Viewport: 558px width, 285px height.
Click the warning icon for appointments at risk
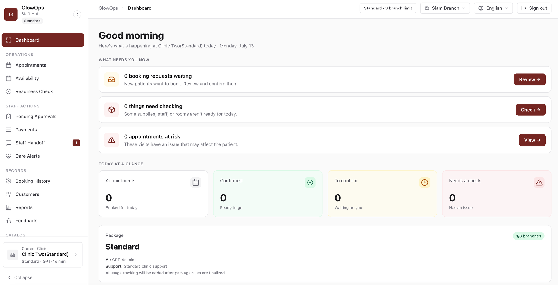pyautogui.click(x=111, y=140)
